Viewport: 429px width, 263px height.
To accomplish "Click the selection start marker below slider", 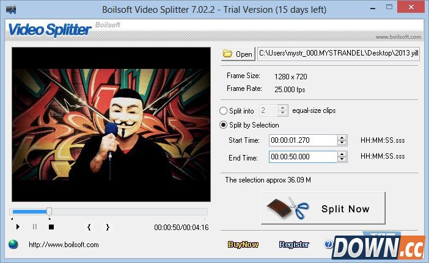I will coord(12,218).
